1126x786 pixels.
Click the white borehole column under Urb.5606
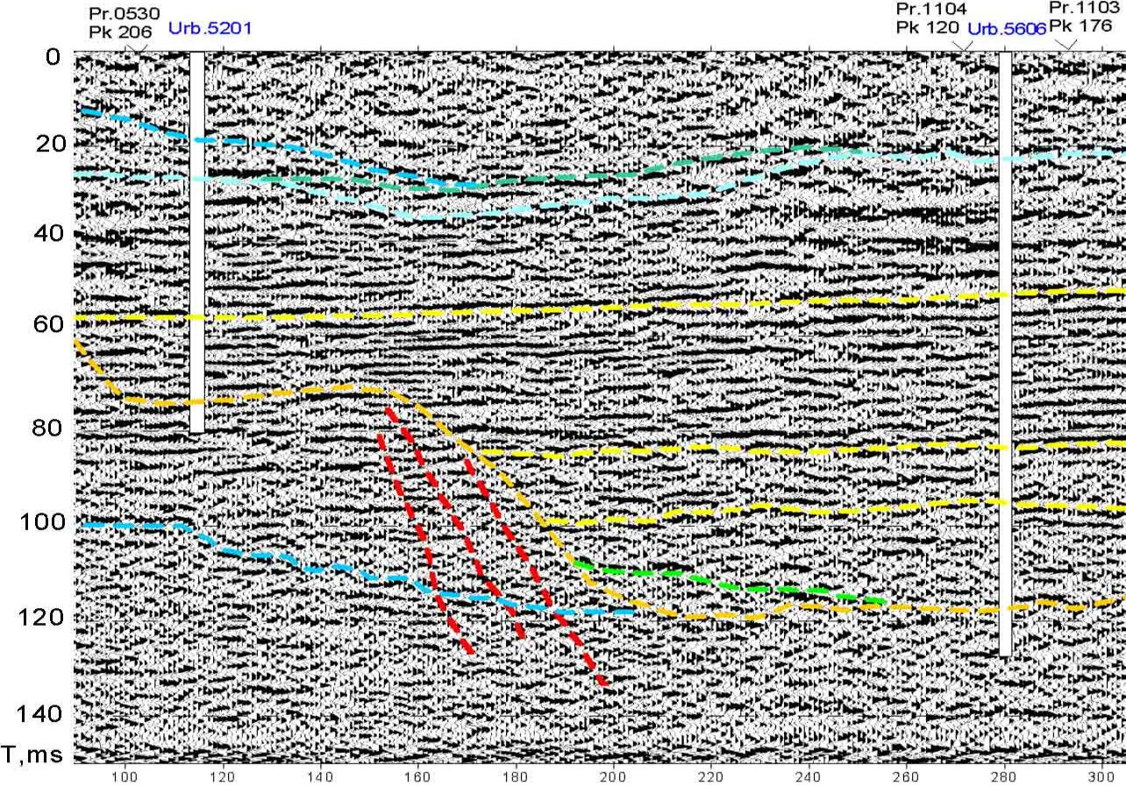pyautogui.click(x=1005, y=351)
